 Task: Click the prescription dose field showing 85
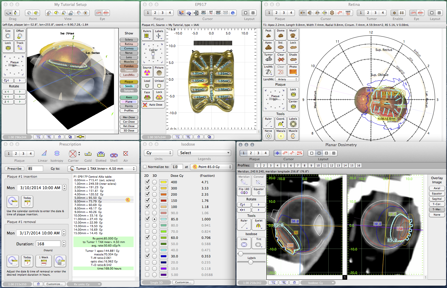coord(35,169)
